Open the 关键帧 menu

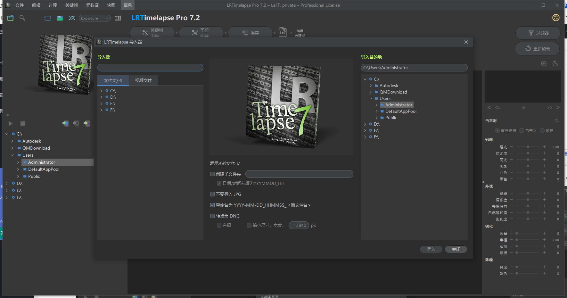click(x=71, y=5)
